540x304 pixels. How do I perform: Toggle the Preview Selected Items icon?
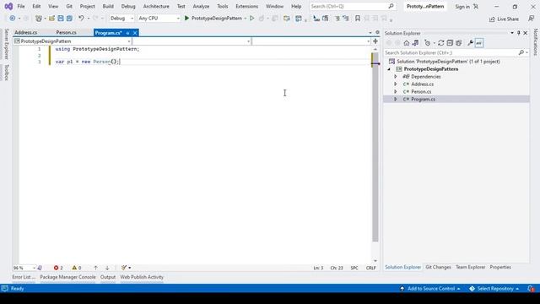pos(479,43)
